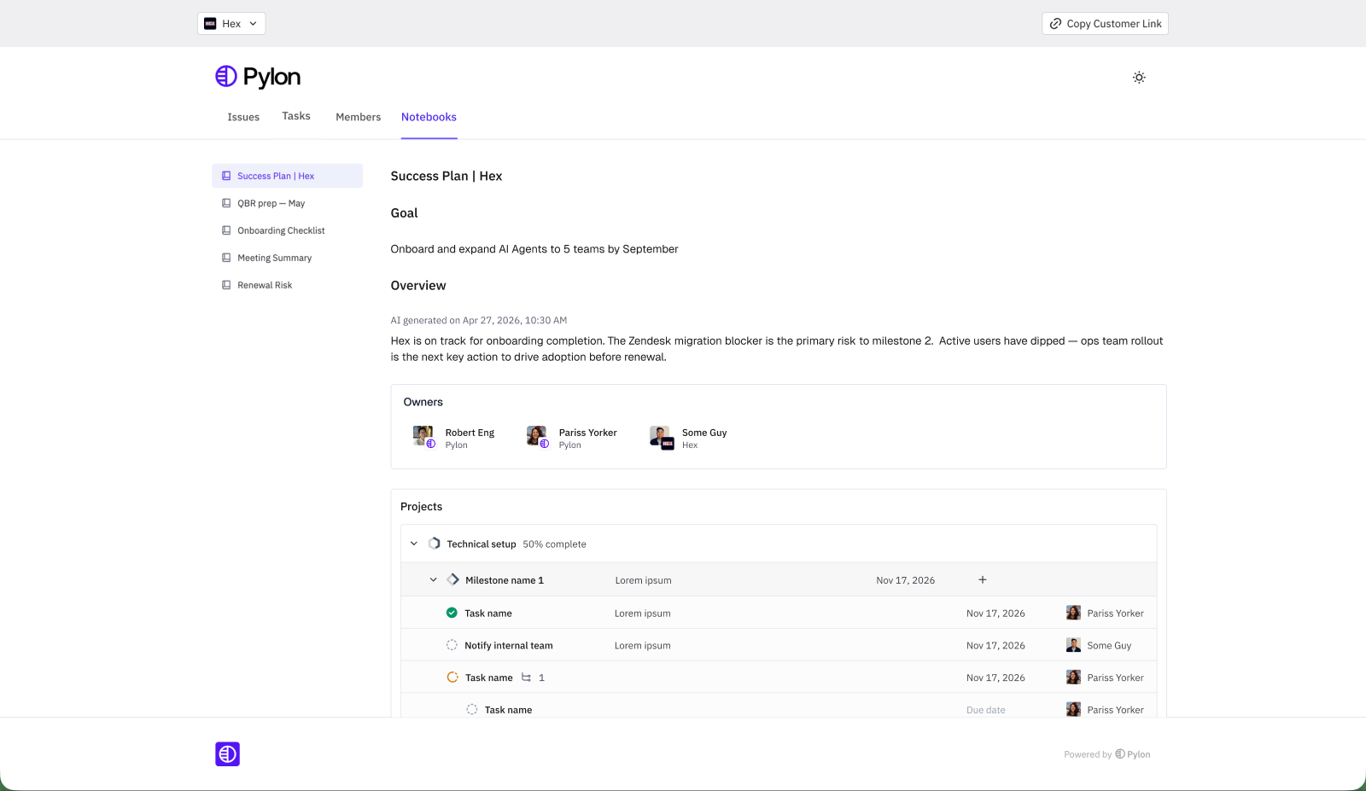Image resolution: width=1366 pixels, height=791 pixels.
Task: Click the Milestone name 1 diamond icon
Action: [453, 579]
